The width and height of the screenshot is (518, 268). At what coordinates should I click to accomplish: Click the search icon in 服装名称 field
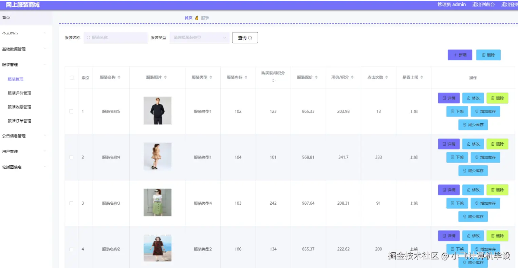pyautogui.click(x=89, y=38)
